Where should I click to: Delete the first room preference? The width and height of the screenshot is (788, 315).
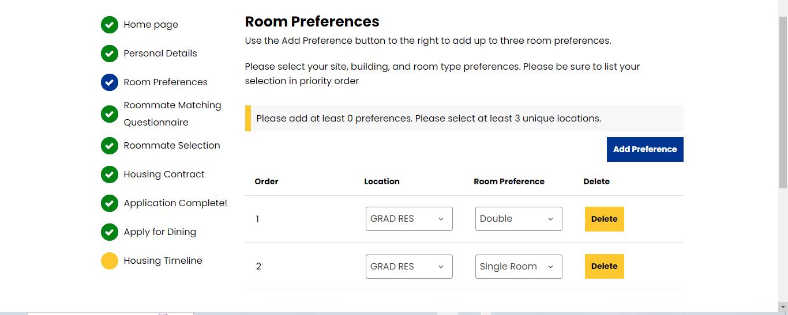tap(604, 219)
